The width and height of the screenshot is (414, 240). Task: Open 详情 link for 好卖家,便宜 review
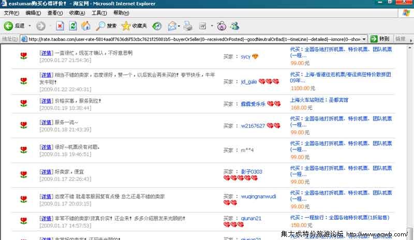coord(46,172)
